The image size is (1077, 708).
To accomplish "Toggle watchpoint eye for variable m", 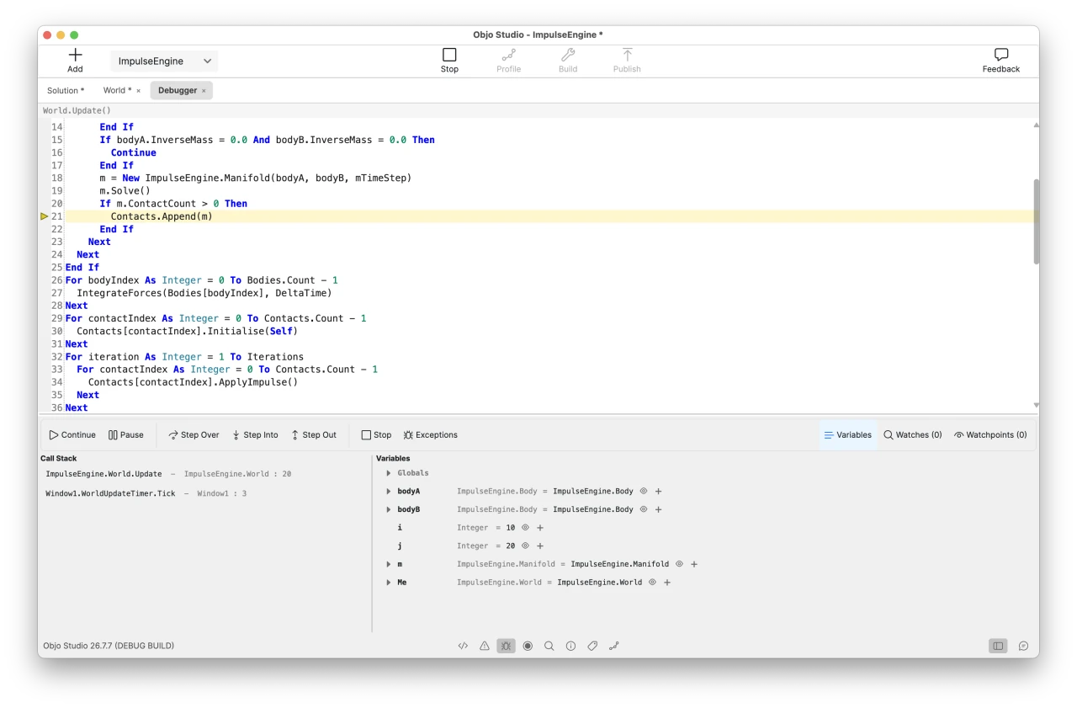I will tap(679, 564).
